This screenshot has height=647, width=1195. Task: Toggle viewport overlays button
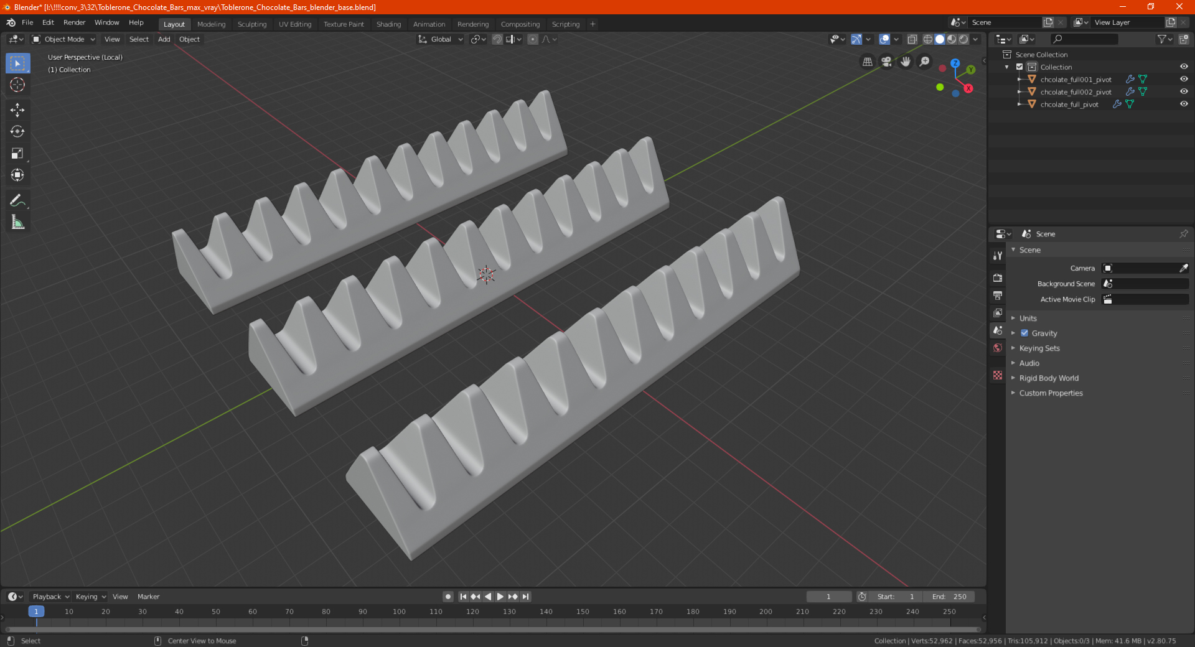[884, 39]
